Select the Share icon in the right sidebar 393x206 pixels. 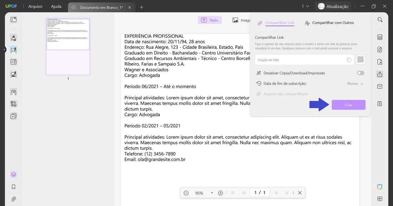pos(380,74)
